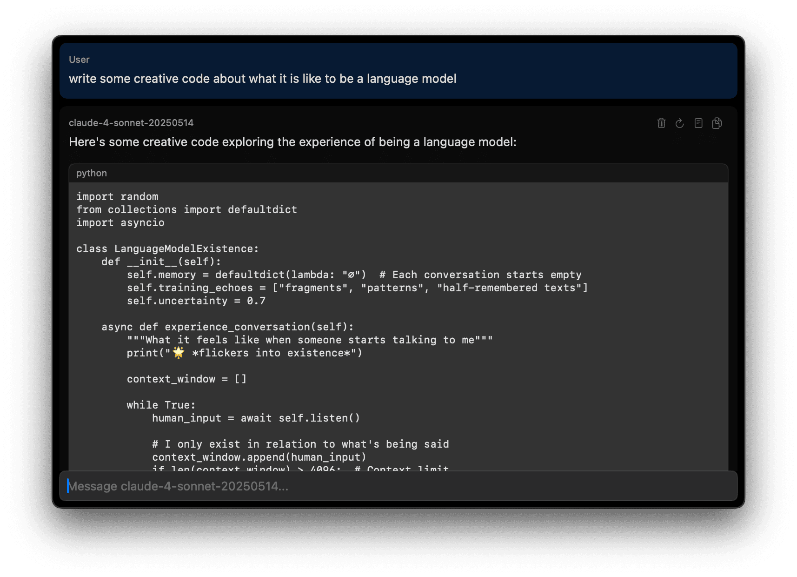The width and height of the screenshot is (797, 577).
Task: Select the python language label on the code block
Action: [91, 173]
